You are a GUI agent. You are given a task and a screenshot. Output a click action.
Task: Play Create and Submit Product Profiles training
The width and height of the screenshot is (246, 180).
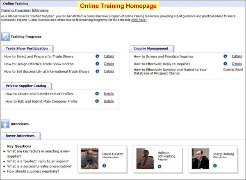[97, 93]
